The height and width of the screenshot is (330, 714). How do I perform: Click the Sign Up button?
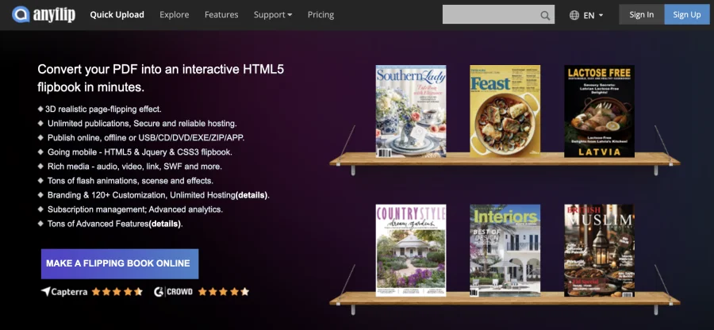coord(687,14)
